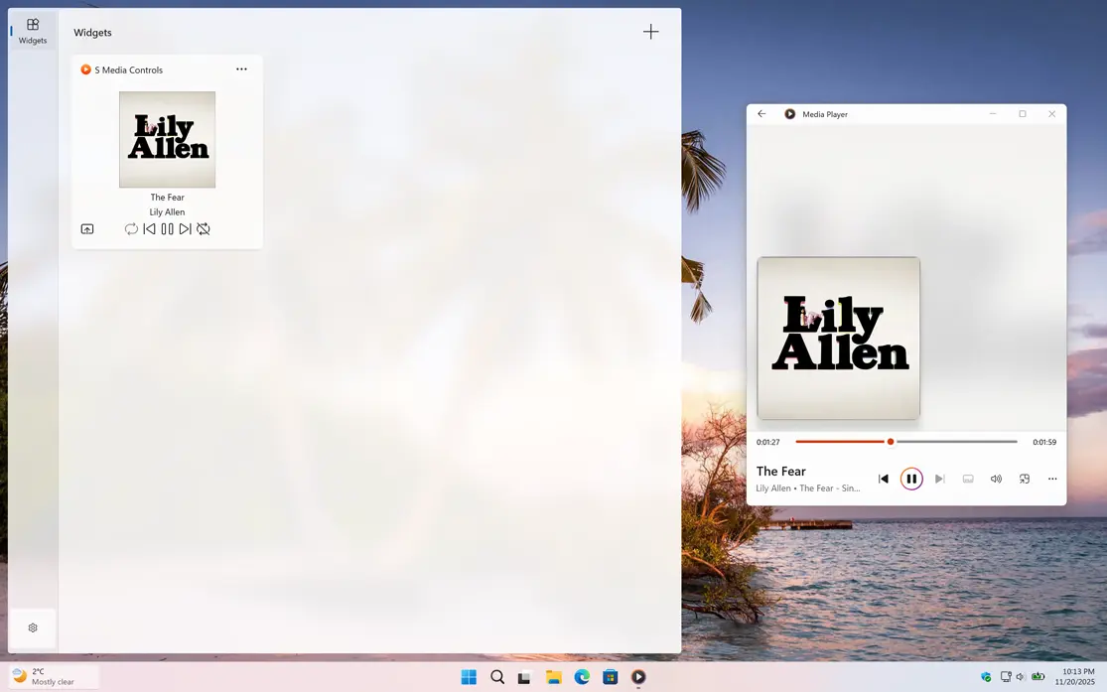Pause the track from the widget
1107x692 pixels.
[167, 229]
